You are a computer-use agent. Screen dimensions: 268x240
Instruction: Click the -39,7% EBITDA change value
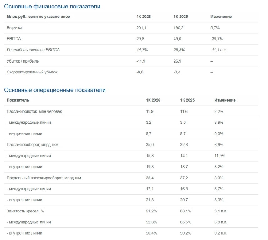point(217,39)
